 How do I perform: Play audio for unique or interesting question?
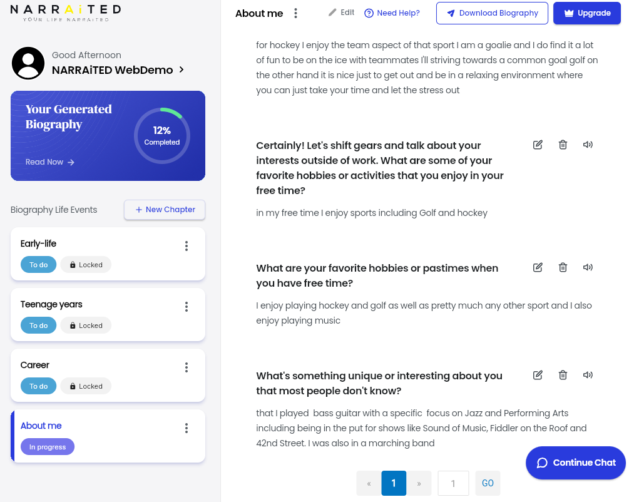click(588, 375)
